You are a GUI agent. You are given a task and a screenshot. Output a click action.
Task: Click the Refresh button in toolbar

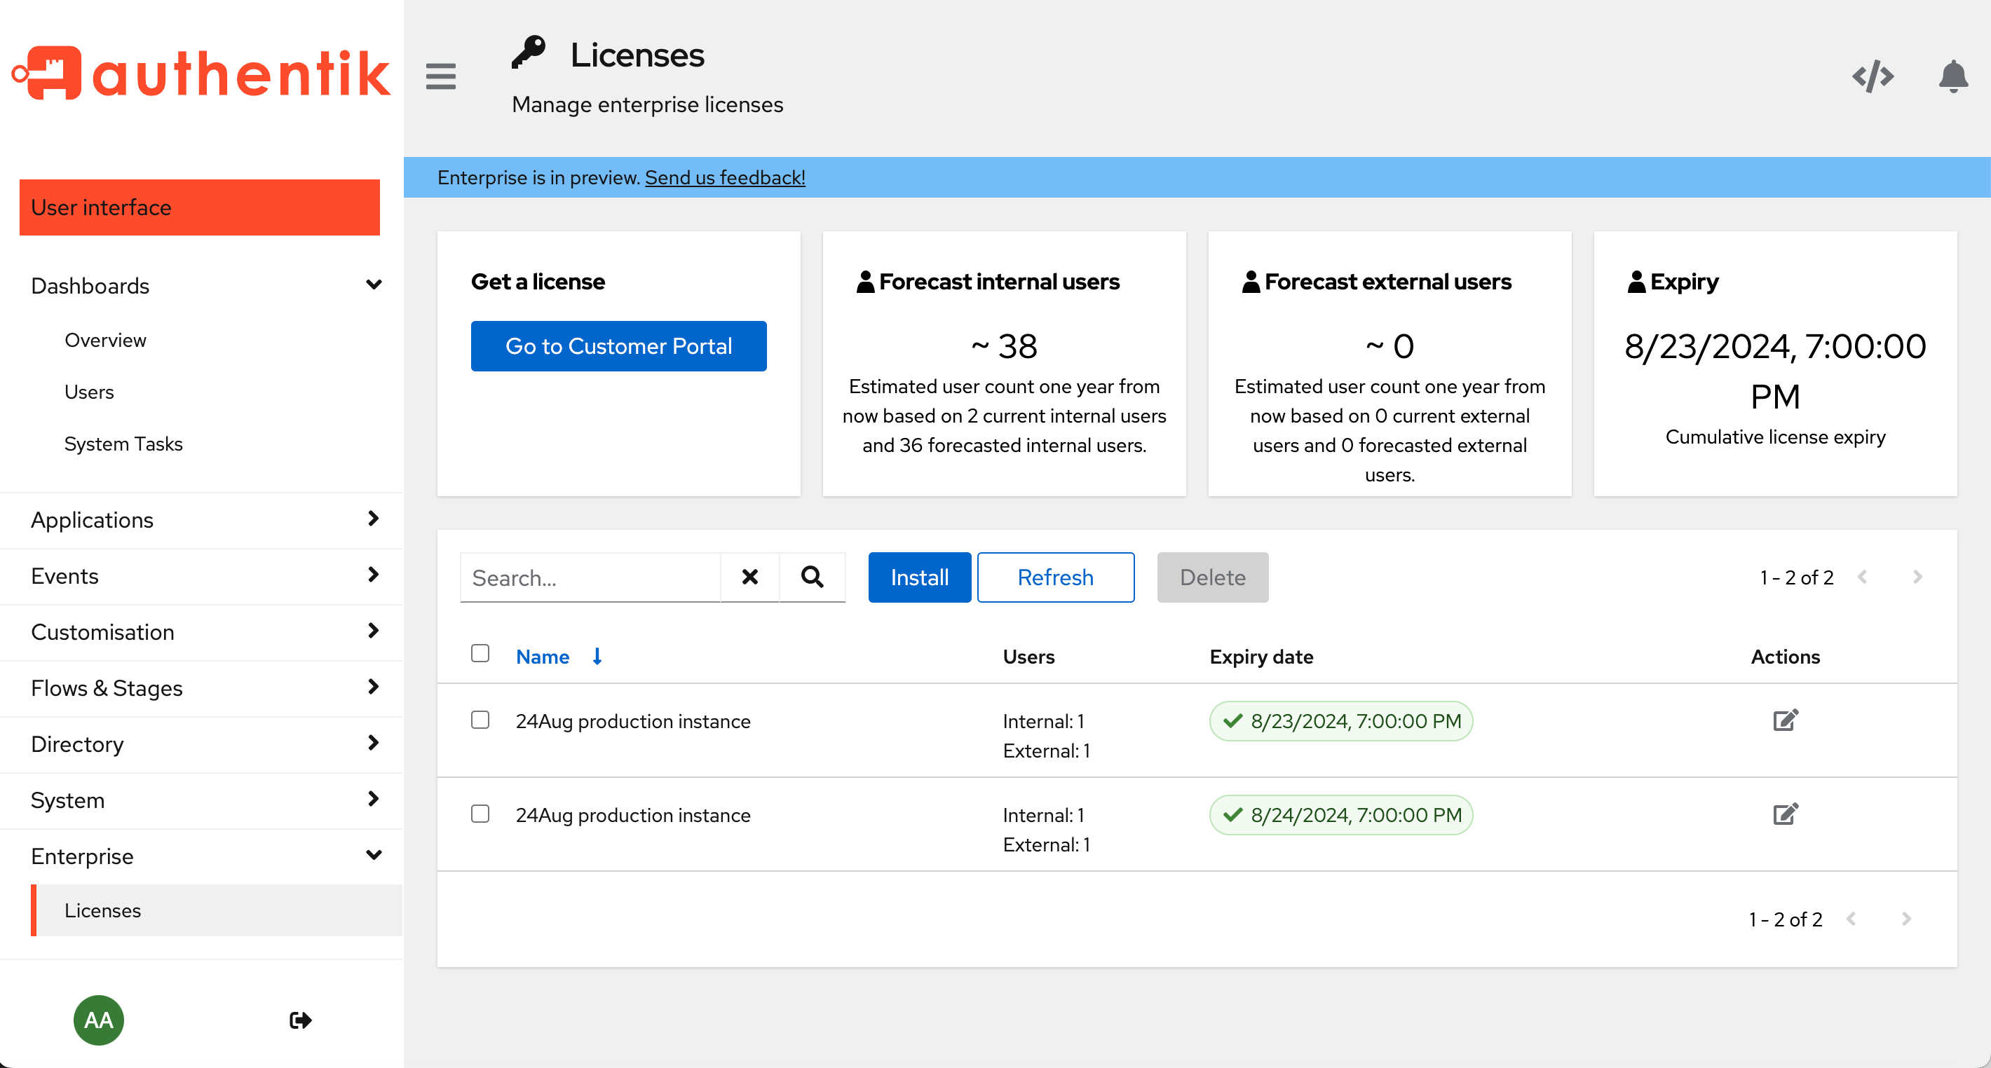(1054, 577)
